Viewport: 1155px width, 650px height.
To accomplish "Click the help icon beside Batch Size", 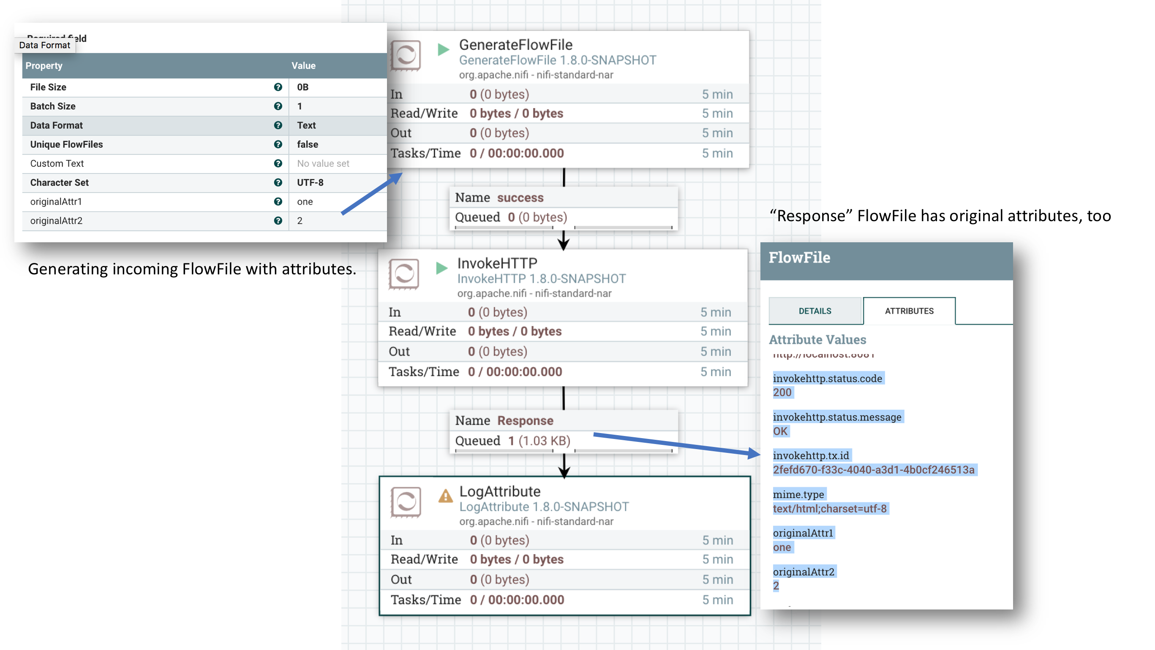I will coord(278,106).
